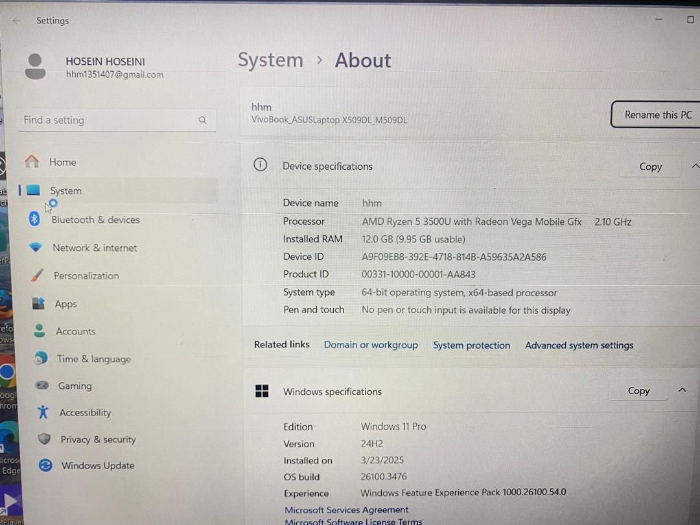Click the Windows Update refresh icon
Viewport: 700px width, 525px height.
tap(45, 465)
